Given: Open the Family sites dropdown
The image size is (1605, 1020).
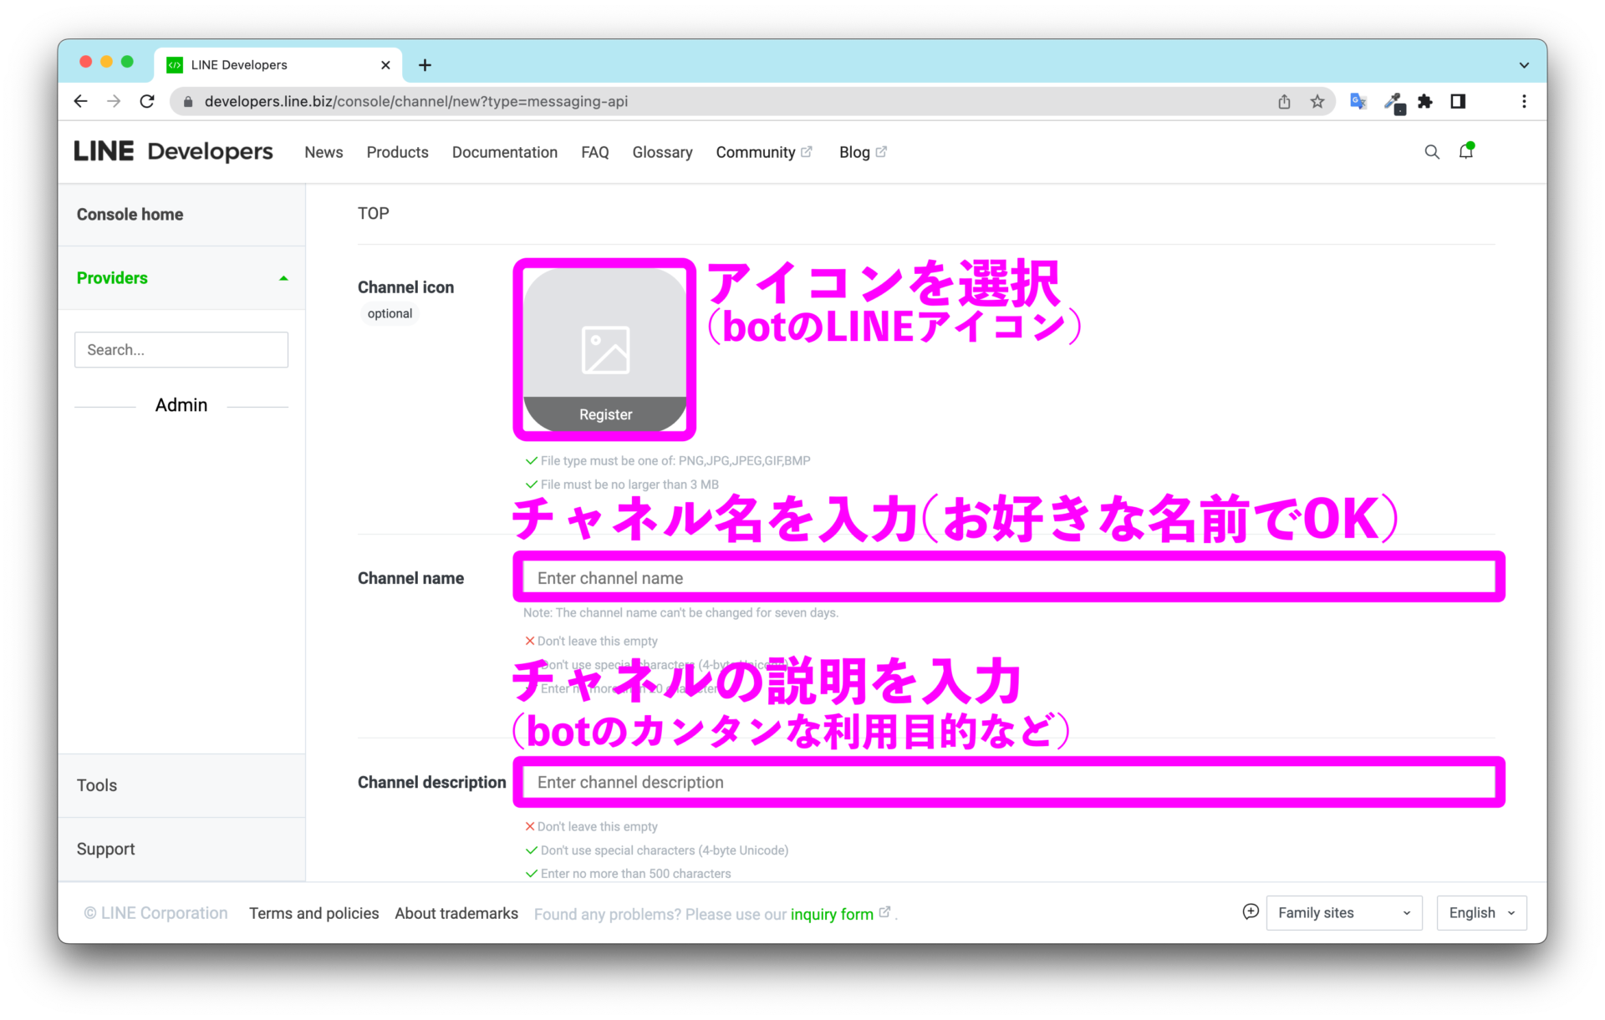Looking at the screenshot, I should (x=1343, y=912).
